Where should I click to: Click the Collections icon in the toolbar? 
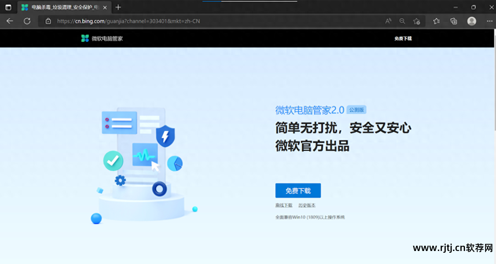[436, 21]
